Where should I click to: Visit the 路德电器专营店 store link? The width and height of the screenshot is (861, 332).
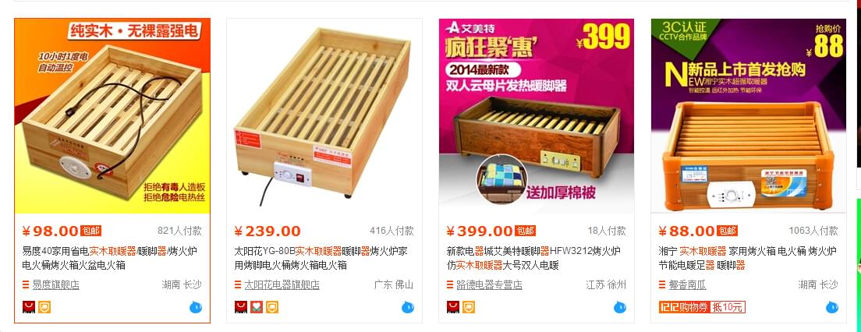pyautogui.click(x=489, y=285)
